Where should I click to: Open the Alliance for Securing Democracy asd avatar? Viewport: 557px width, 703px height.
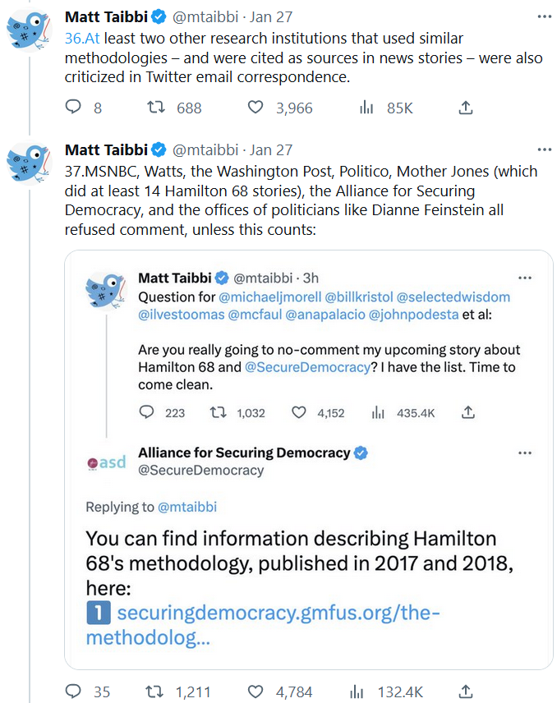point(107,462)
